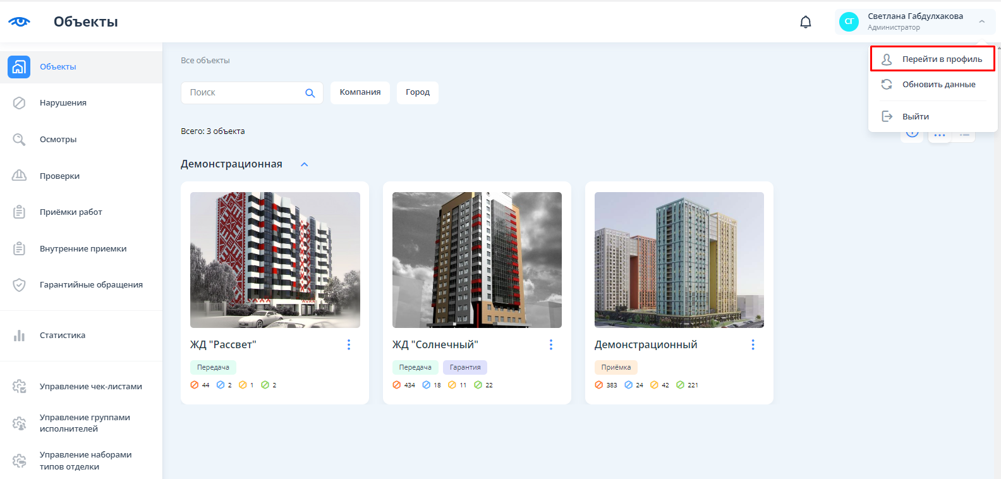This screenshot has height=479, width=1001.
Task: Click the Выйти logout icon
Action: click(887, 116)
